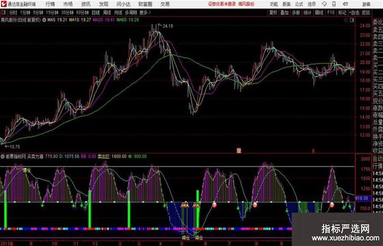The height and width of the screenshot is (246, 383).
Task: Click the 10.75 low price marker
Action: point(15,147)
